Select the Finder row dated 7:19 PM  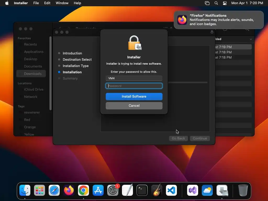[233, 47]
